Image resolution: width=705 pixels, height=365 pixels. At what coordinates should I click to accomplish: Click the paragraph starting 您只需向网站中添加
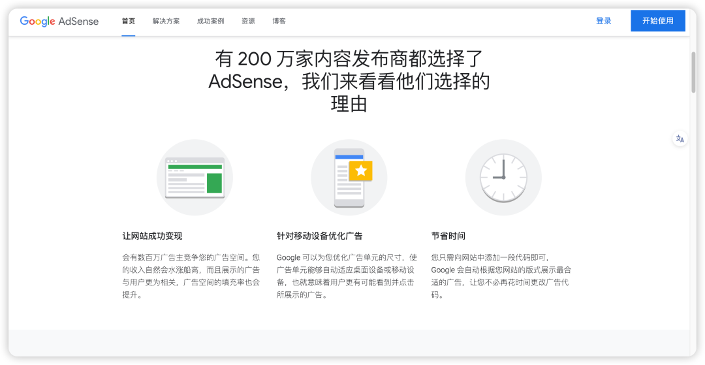click(501, 276)
